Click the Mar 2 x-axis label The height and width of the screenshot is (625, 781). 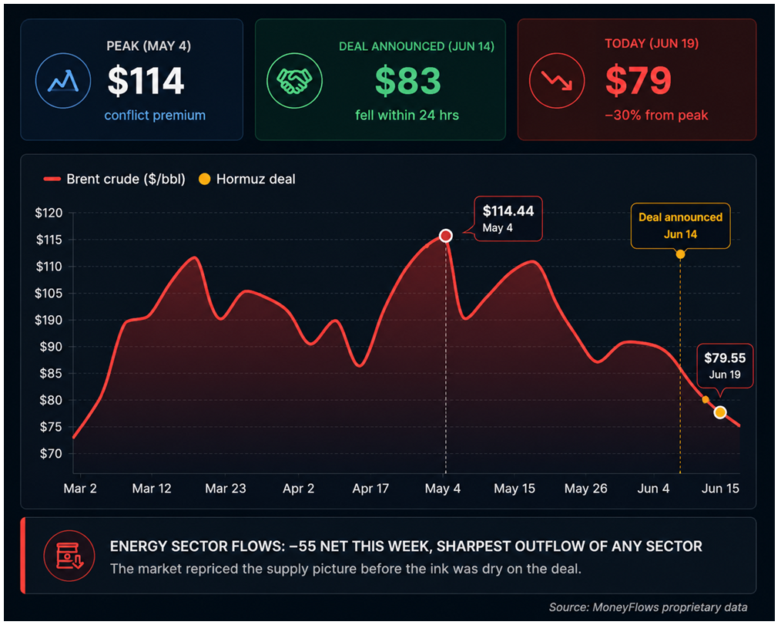[80, 489]
